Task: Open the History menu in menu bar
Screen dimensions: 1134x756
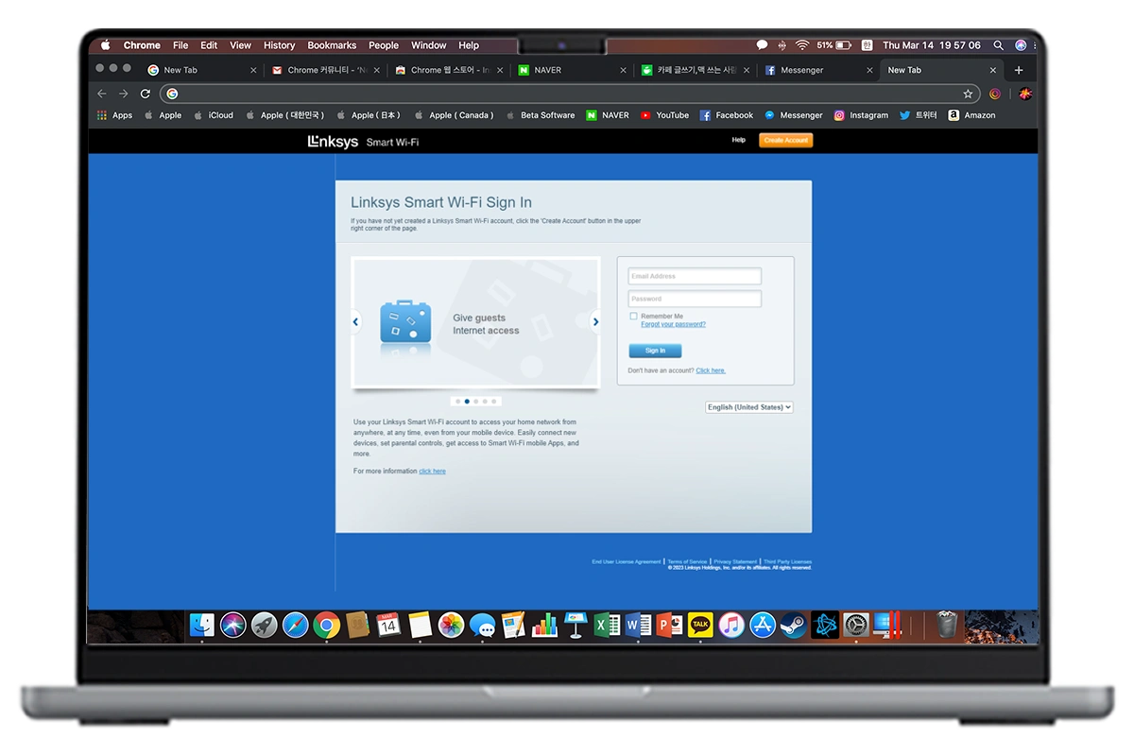Action: pyautogui.click(x=279, y=45)
